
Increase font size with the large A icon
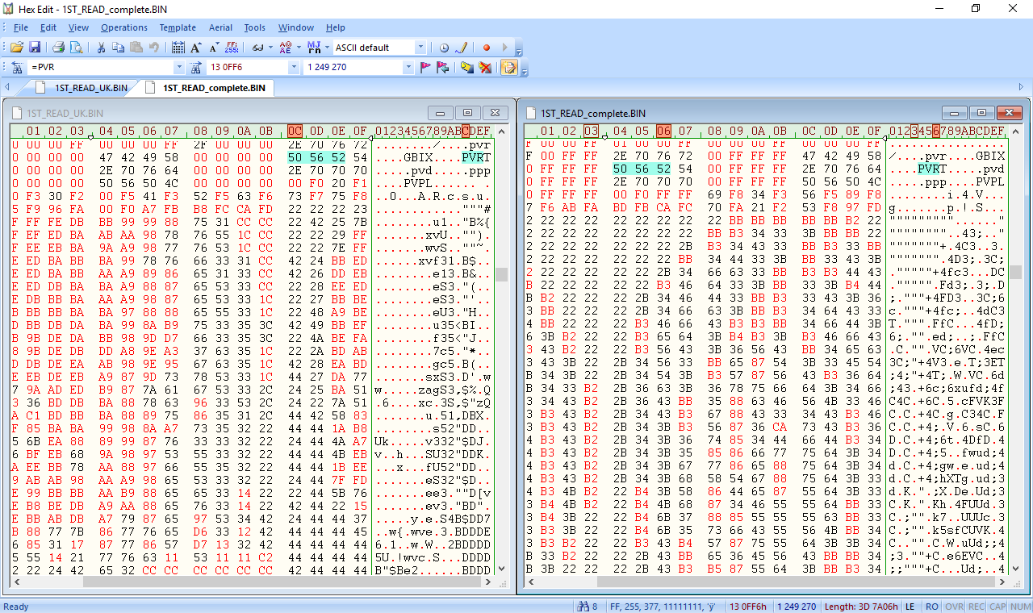pos(196,48)
